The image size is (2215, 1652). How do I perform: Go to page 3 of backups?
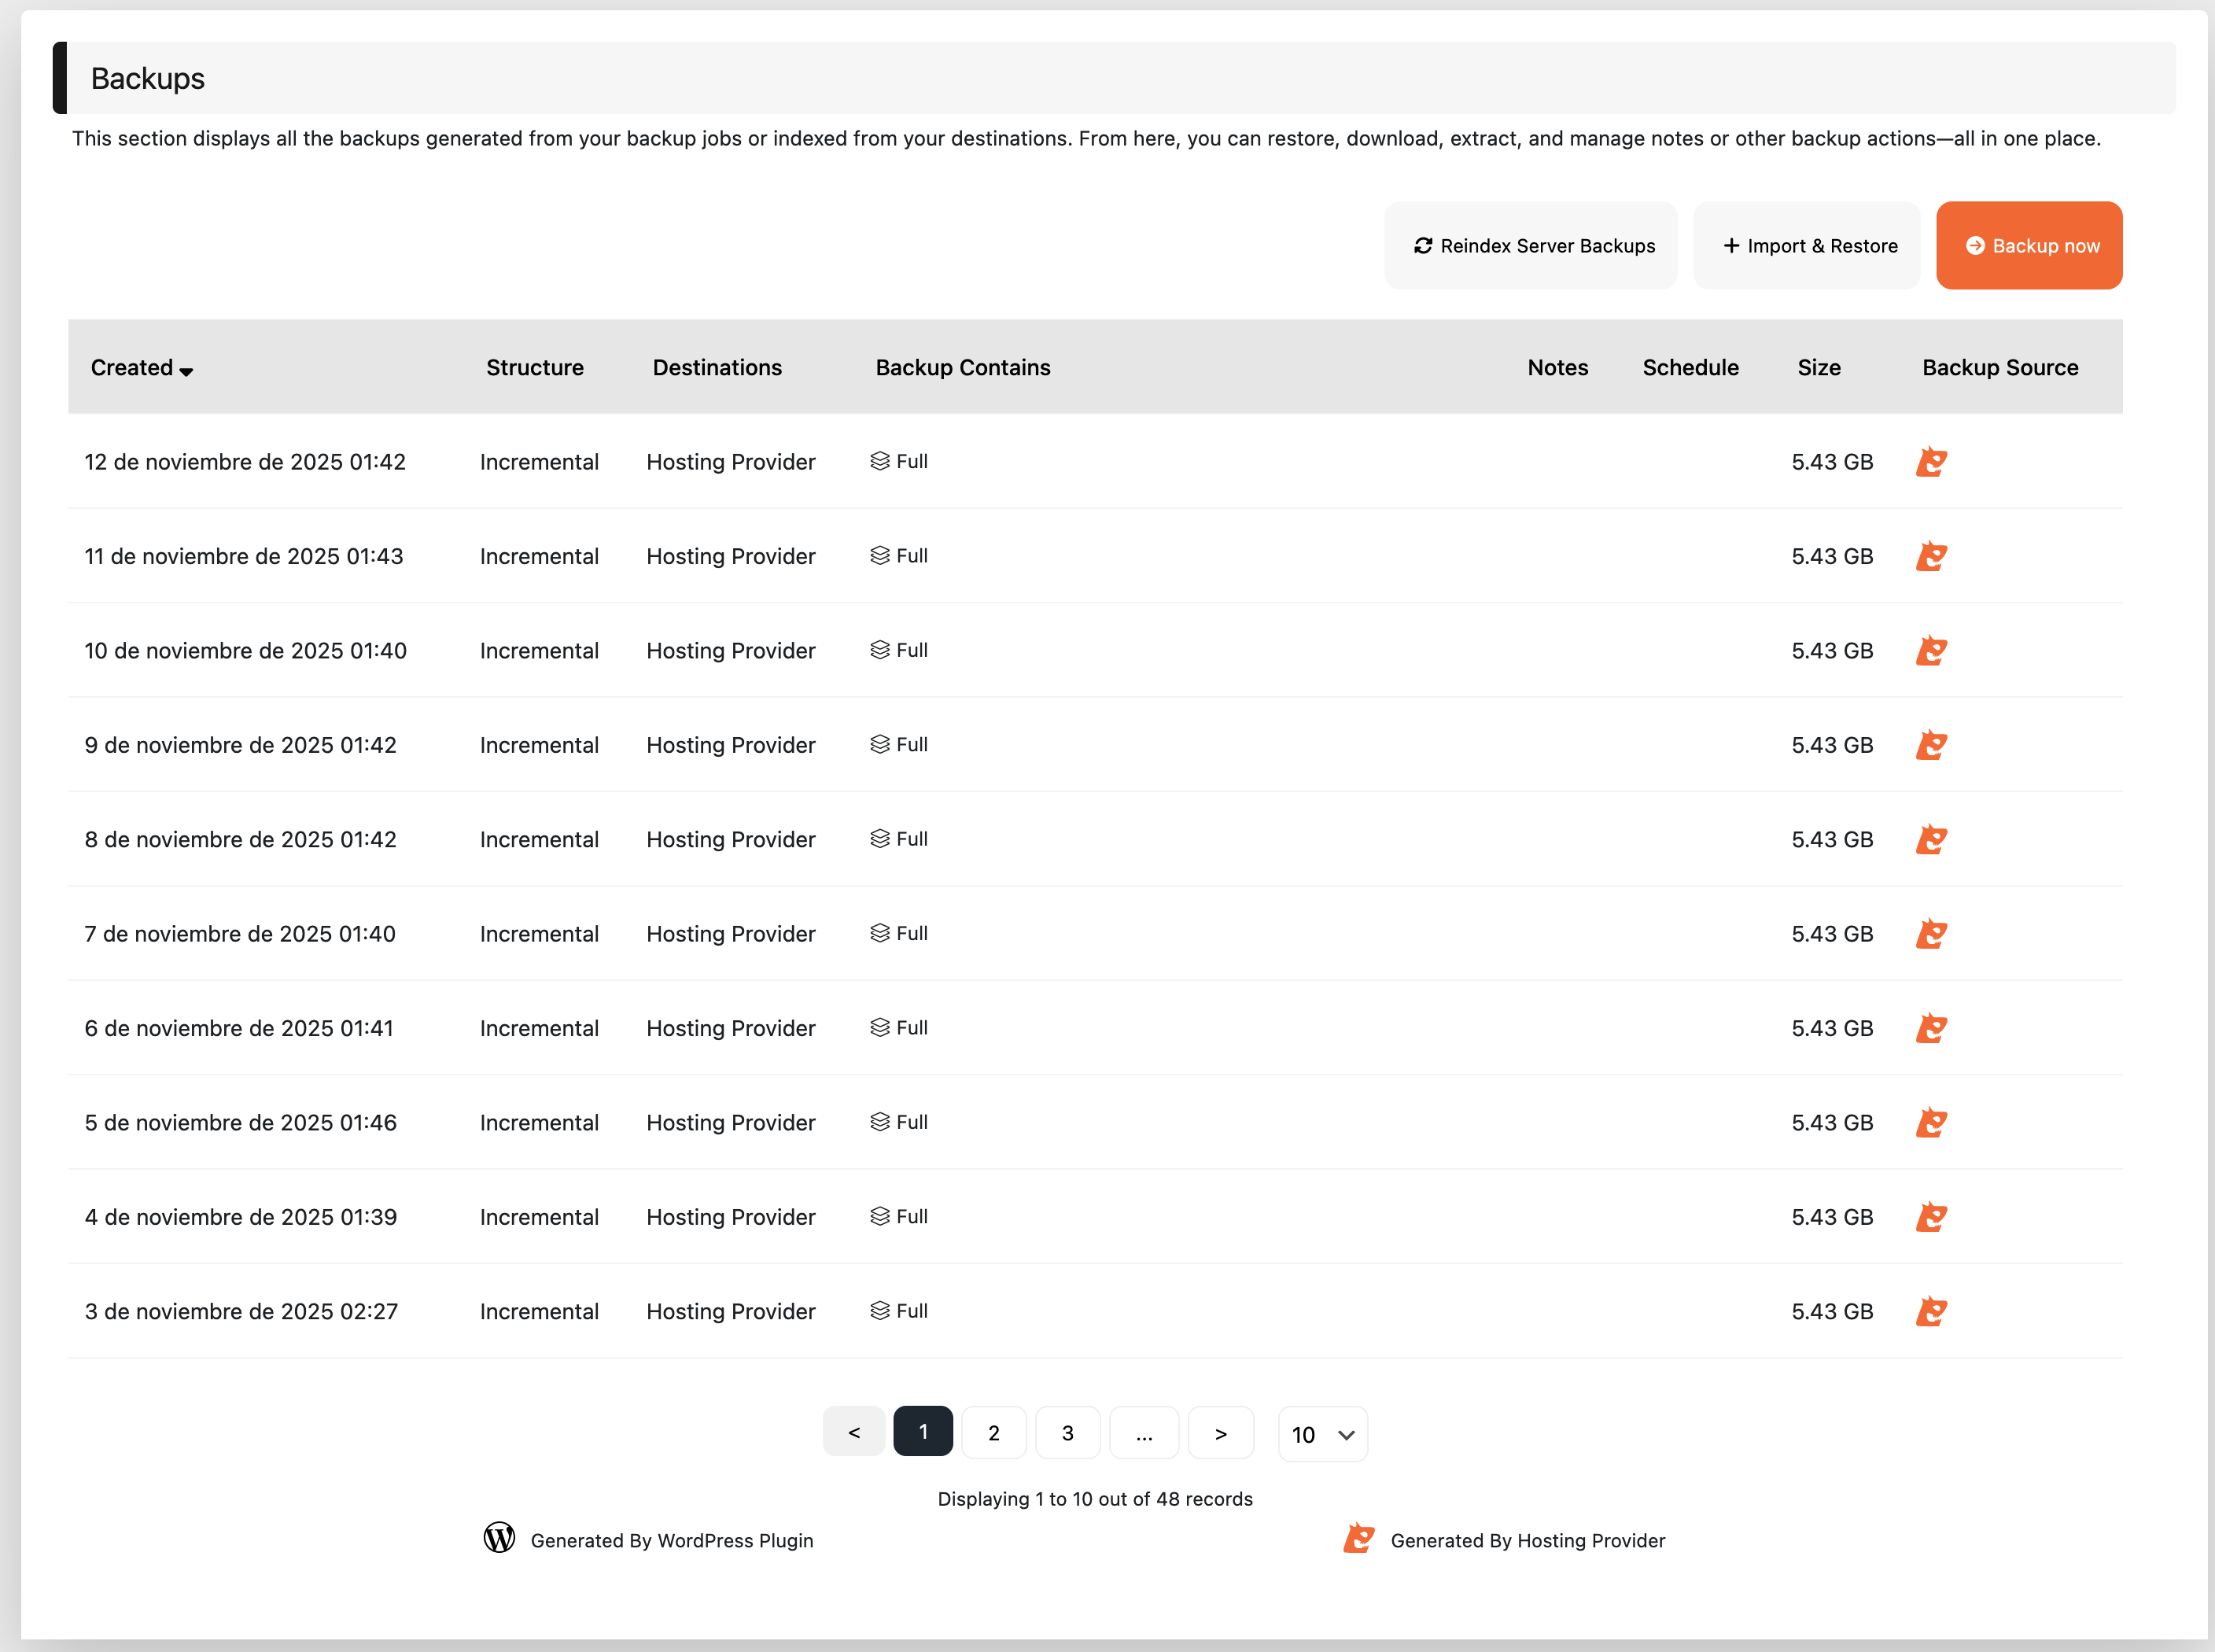pos(1067,1433)
